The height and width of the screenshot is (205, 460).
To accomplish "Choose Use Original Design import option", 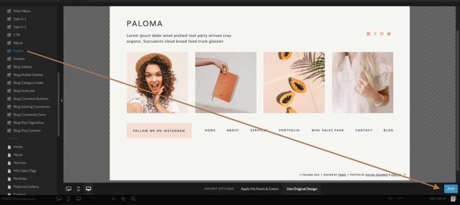I will [x=302, y=189].
